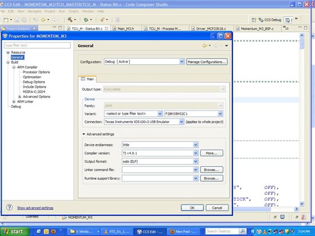This screenshot has height=236, width=315.
Task: Collapse the ARM Compiler tree node
Action: pos(14,67)
